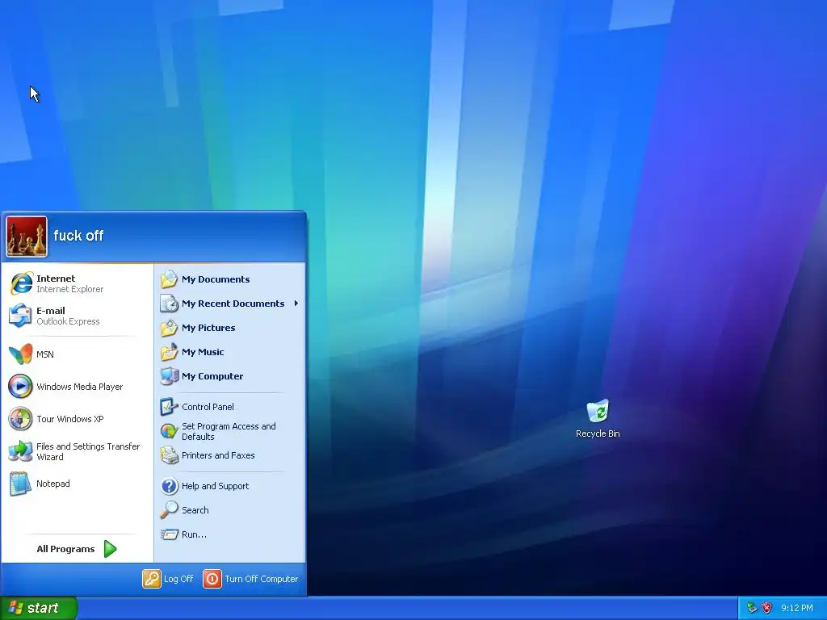Click the user name in Start header
The image size is (827, 620).
click(x=78, y=236)
